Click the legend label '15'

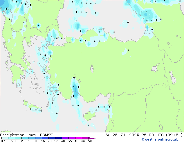point(43,141)
